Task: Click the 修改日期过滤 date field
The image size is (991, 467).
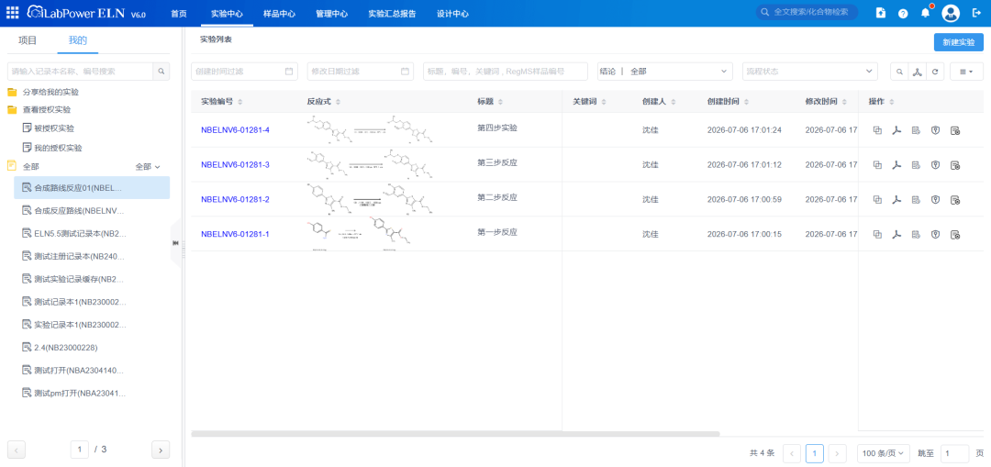Action: tap(361, 72)
